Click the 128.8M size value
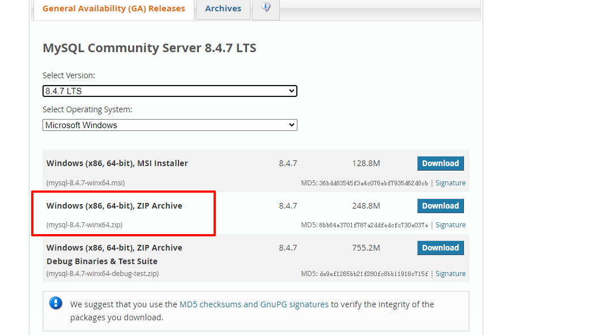The width and height of the screenshot is (592, 335). 366,164
